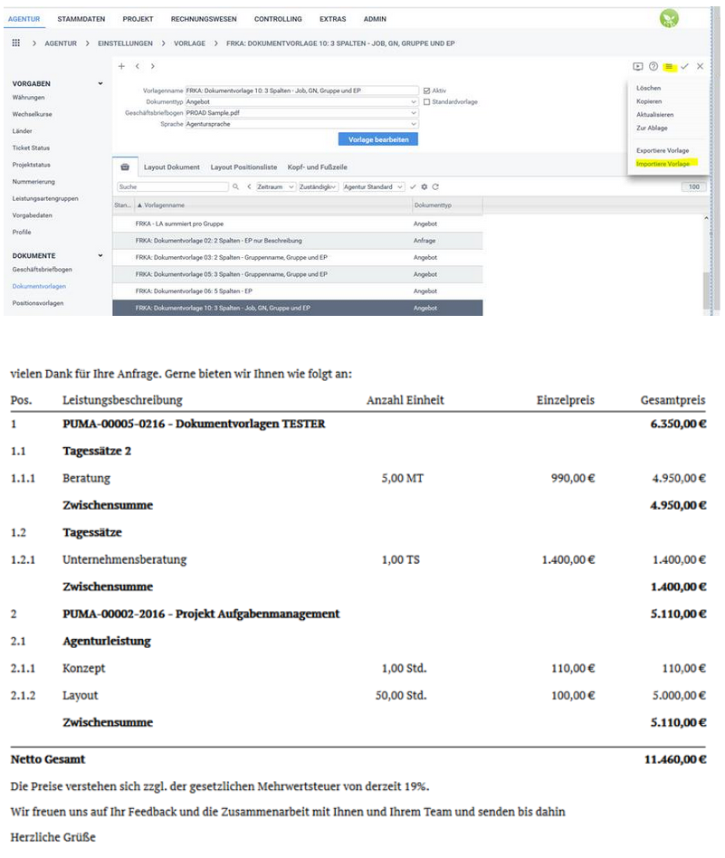Open the Sprache dropdown

(x=414, y=124)
